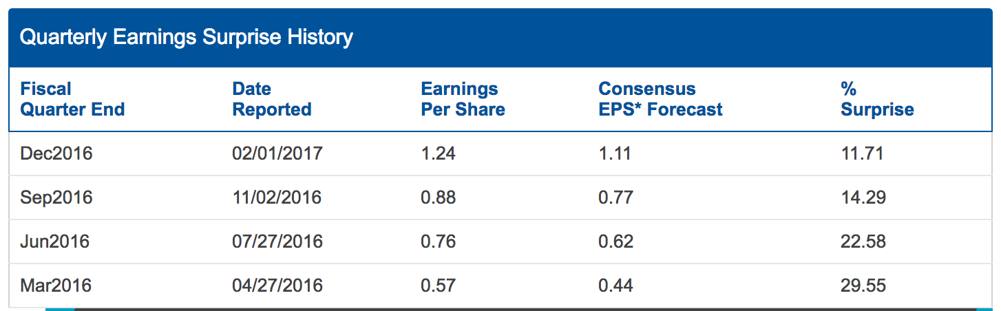The height and width of the screenshot is (311, 1001).
Task: Click the % Surprise column header
Action: (x=877, y=99)
